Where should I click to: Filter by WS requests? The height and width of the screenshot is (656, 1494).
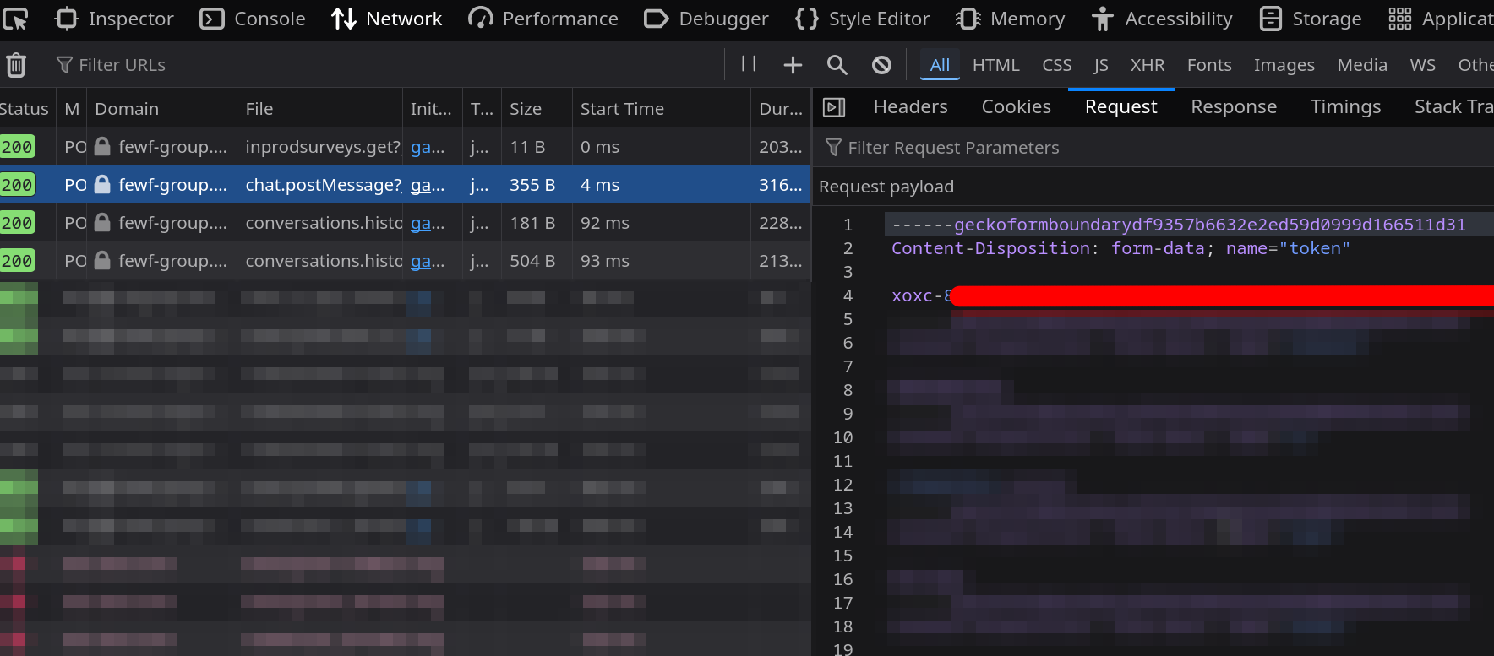pyautogui.click(x=1423, y=65)
